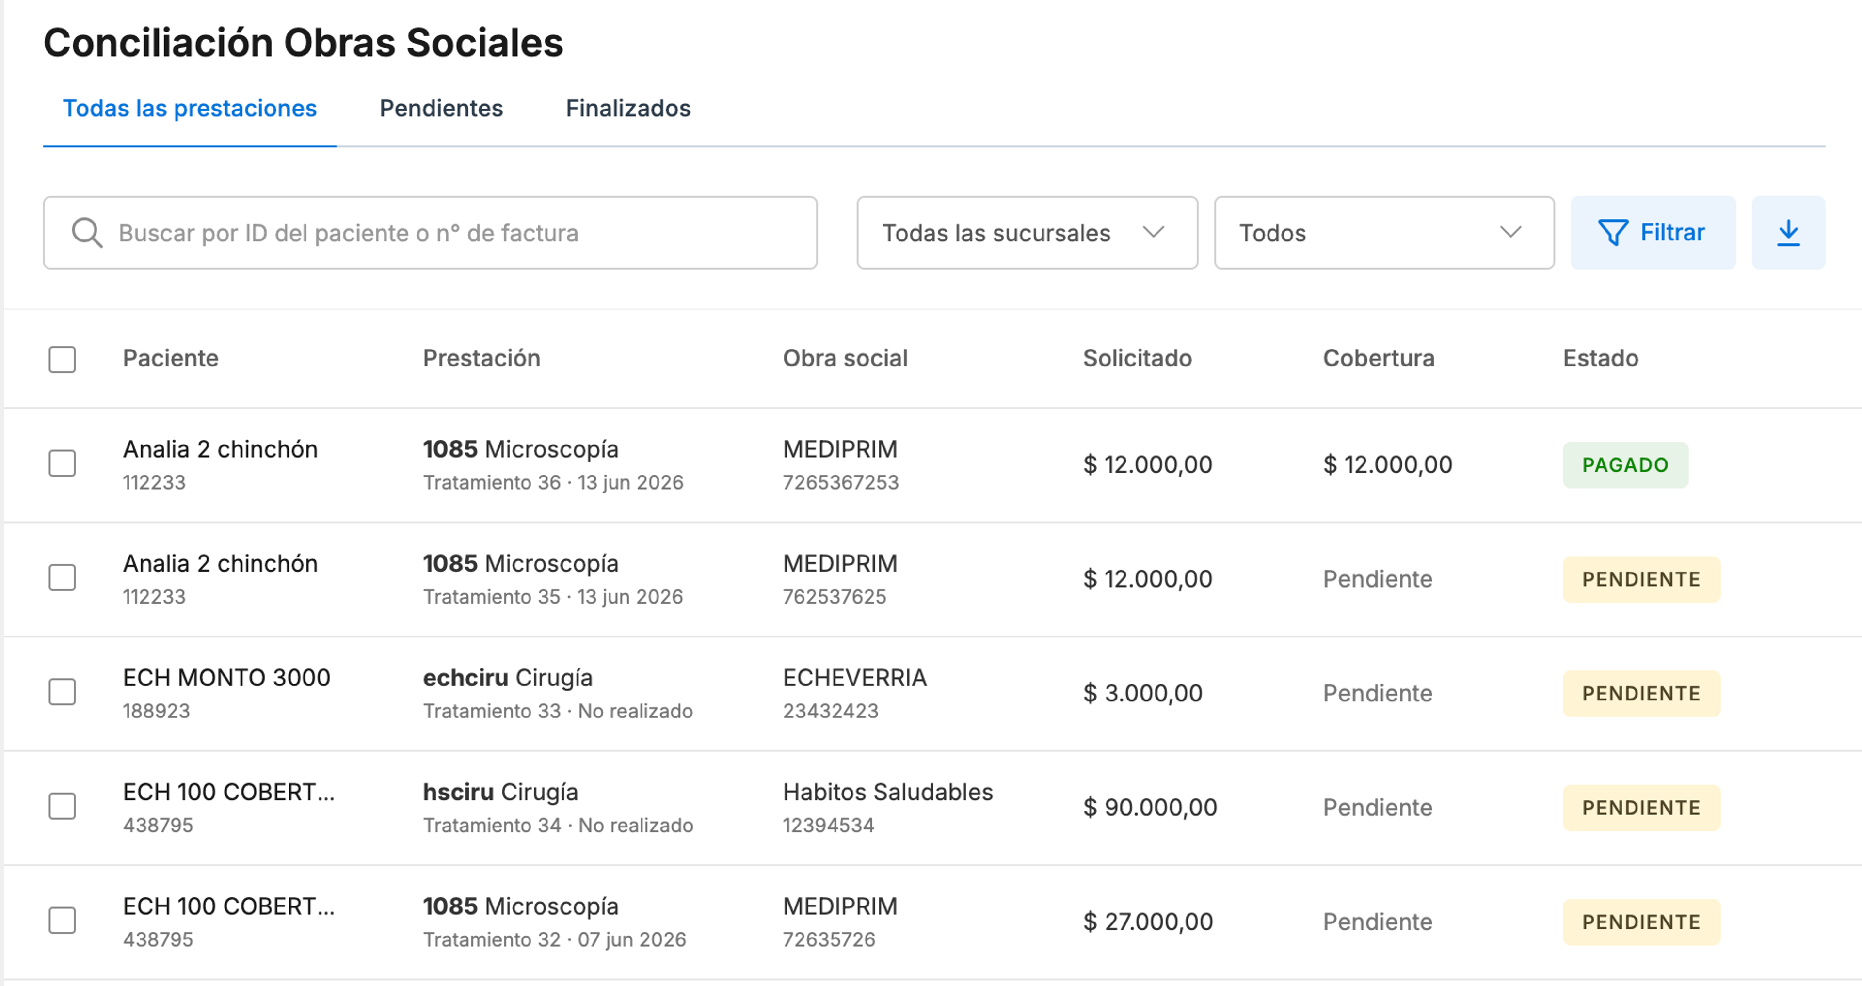Click the Conciliación Obras Sociales title
This screenshot has width=1862, height=986.
point(303,43)
